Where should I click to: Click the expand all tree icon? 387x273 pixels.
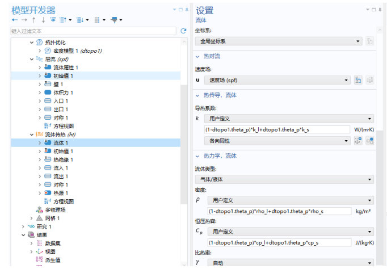[x=79, y=20]
